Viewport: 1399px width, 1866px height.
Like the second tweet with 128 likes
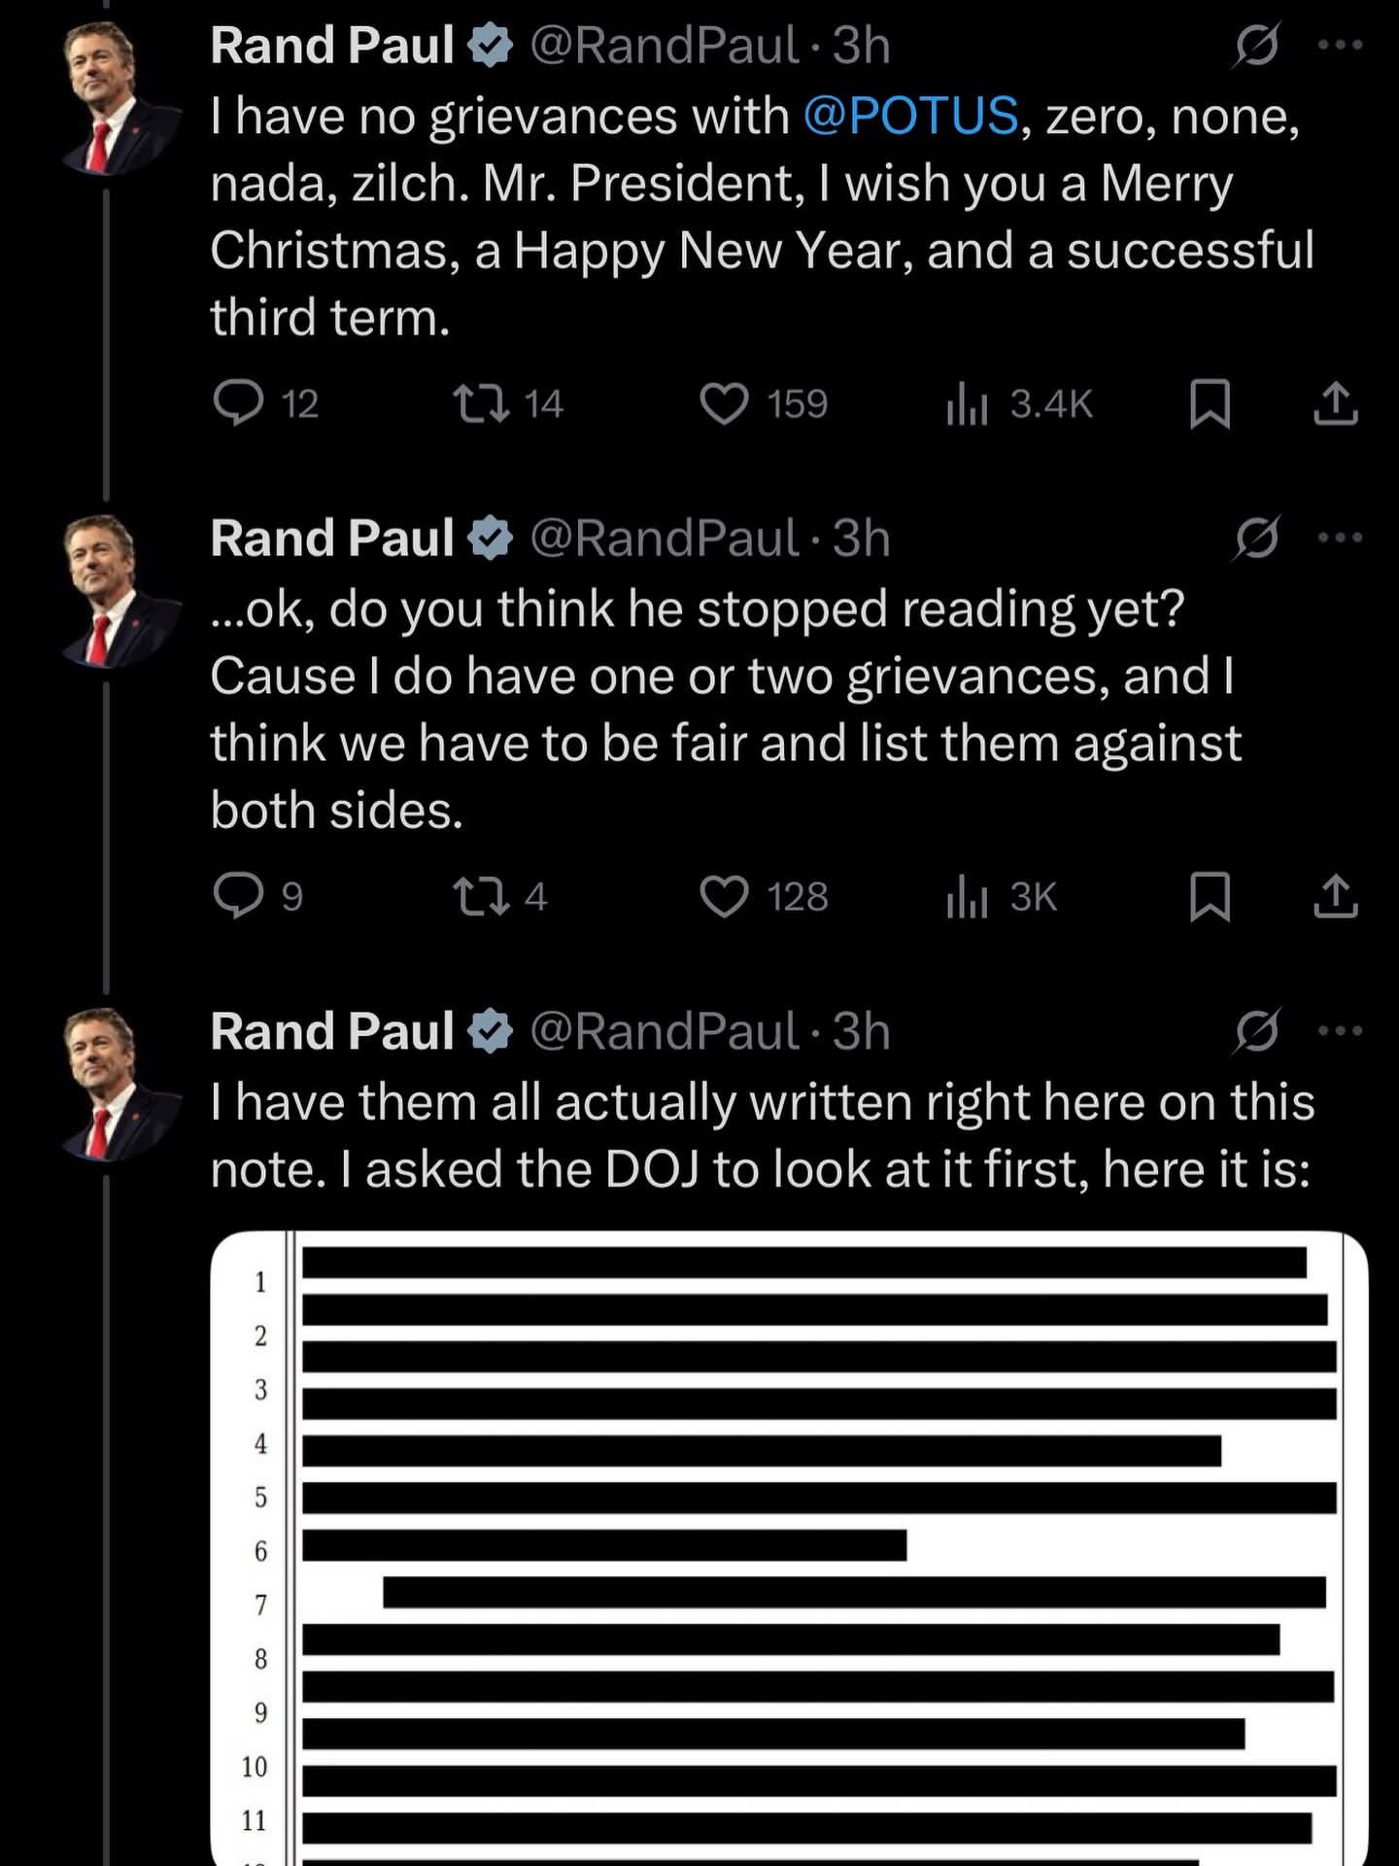725,896
